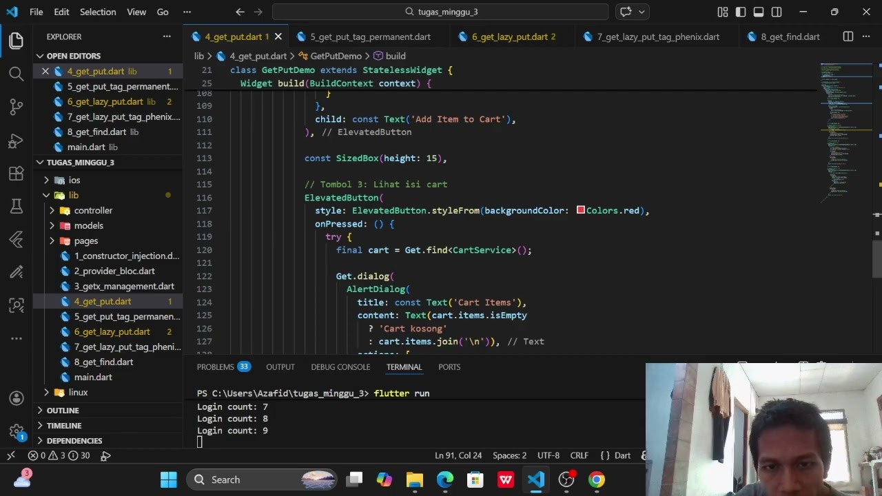This screenshot has width=882, height=496.
Task: Open Explorer views and more actions menu
Action: pos(167,37)
